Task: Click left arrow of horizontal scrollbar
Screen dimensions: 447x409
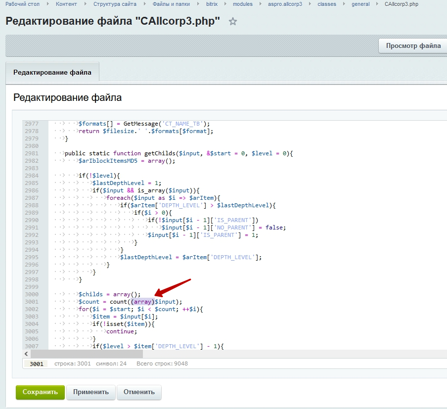Action: tap(26, 354)
